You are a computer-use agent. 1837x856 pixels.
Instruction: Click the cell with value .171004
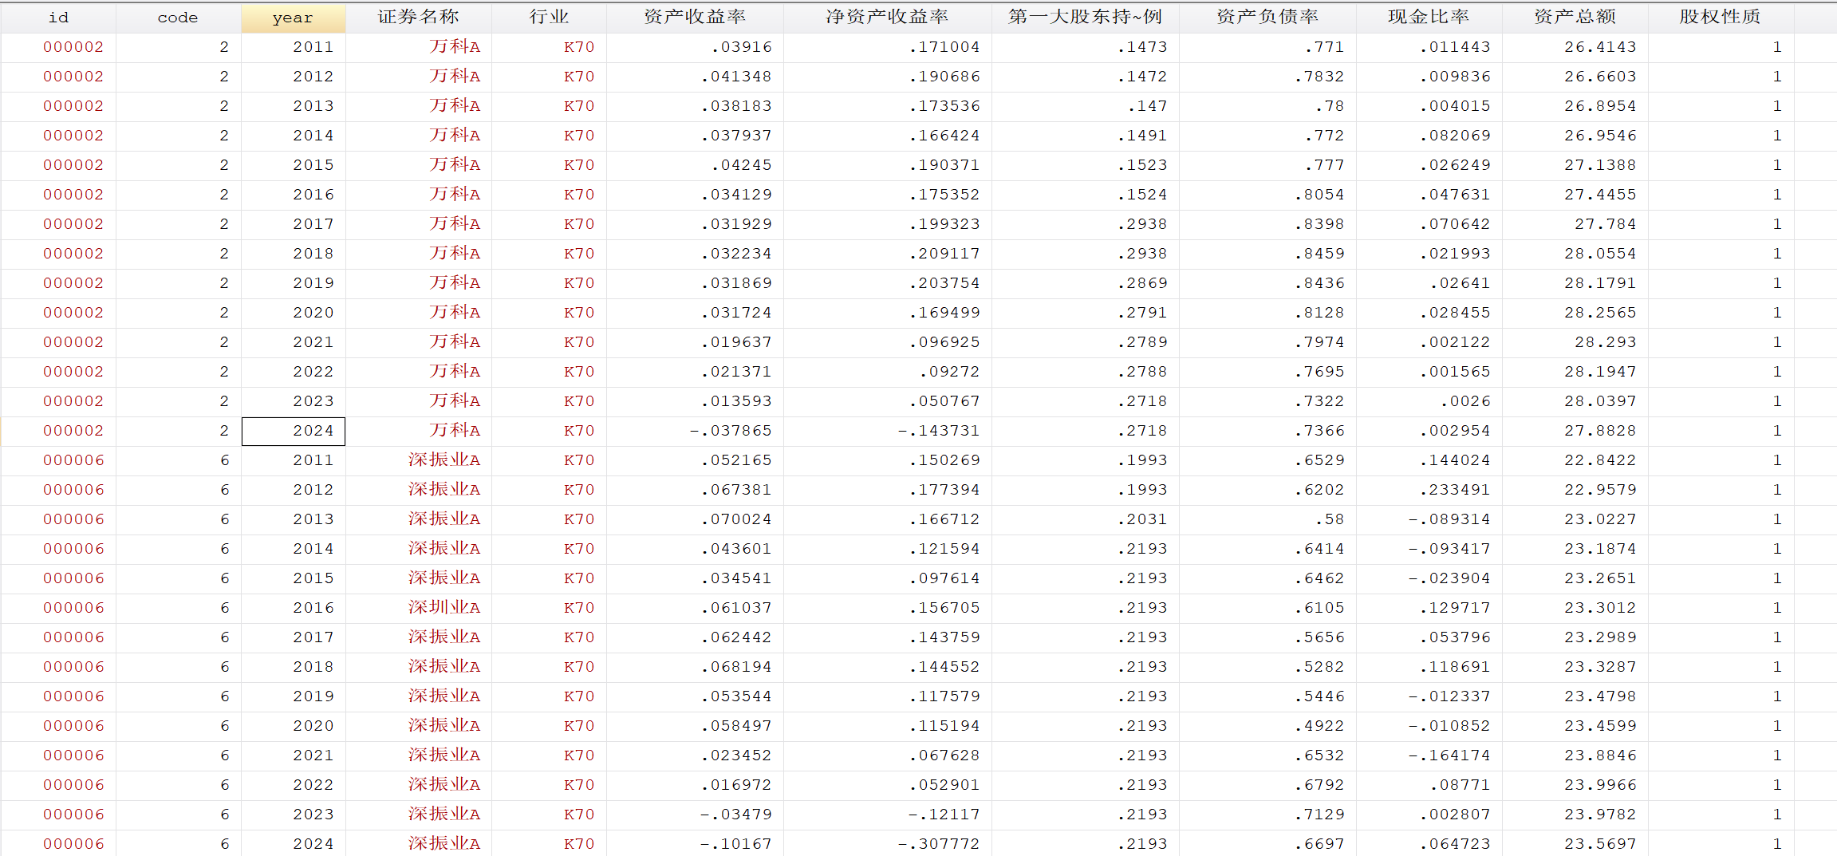[x=887, y=47]
